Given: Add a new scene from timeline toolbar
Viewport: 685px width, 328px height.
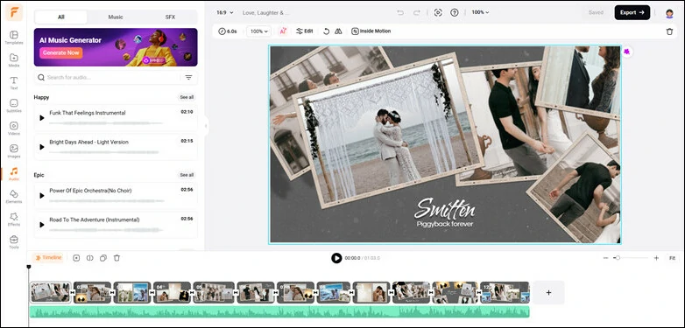Looking at the screenshot, I should click(x=76, y=258).
